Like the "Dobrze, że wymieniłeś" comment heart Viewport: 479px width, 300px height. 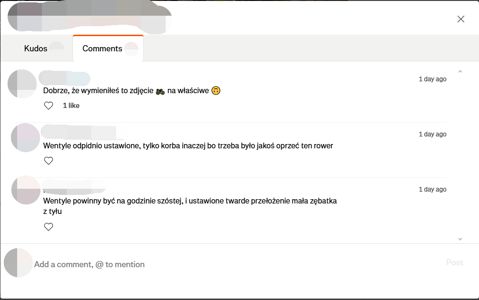click(49, 106)
